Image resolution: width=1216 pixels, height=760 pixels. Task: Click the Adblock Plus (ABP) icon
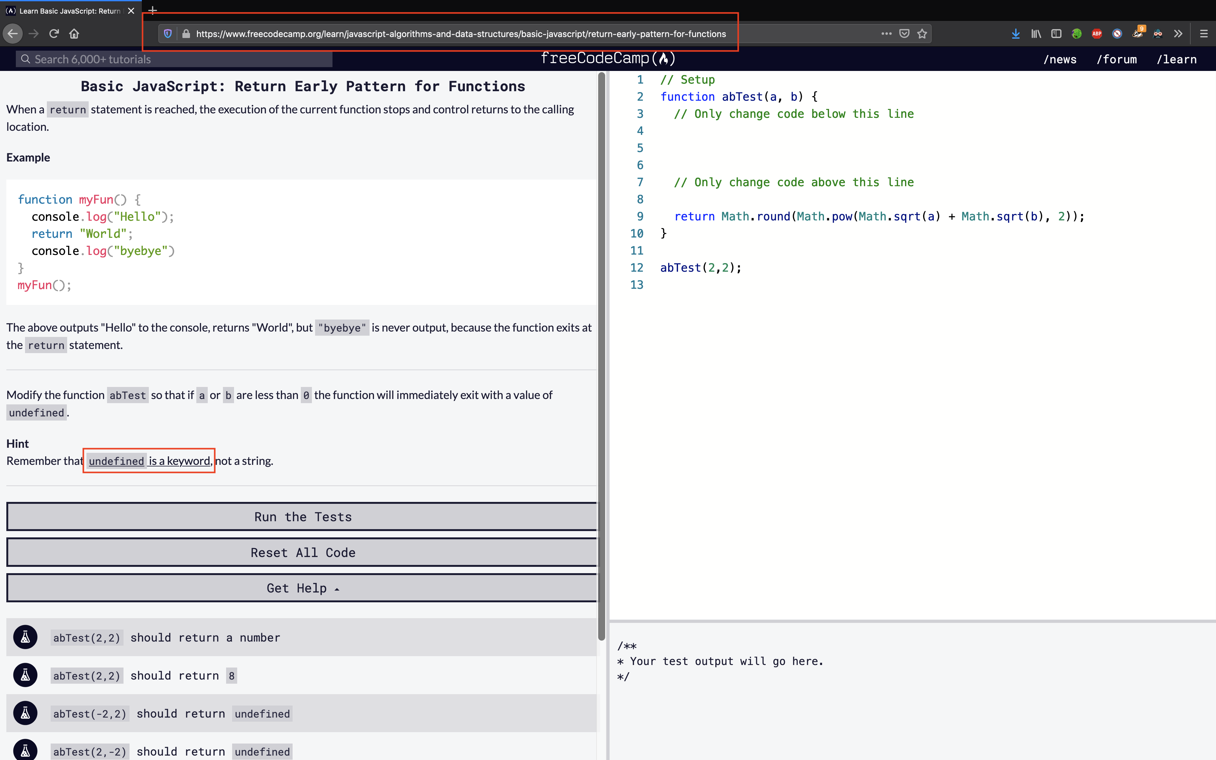point(1097,33)
